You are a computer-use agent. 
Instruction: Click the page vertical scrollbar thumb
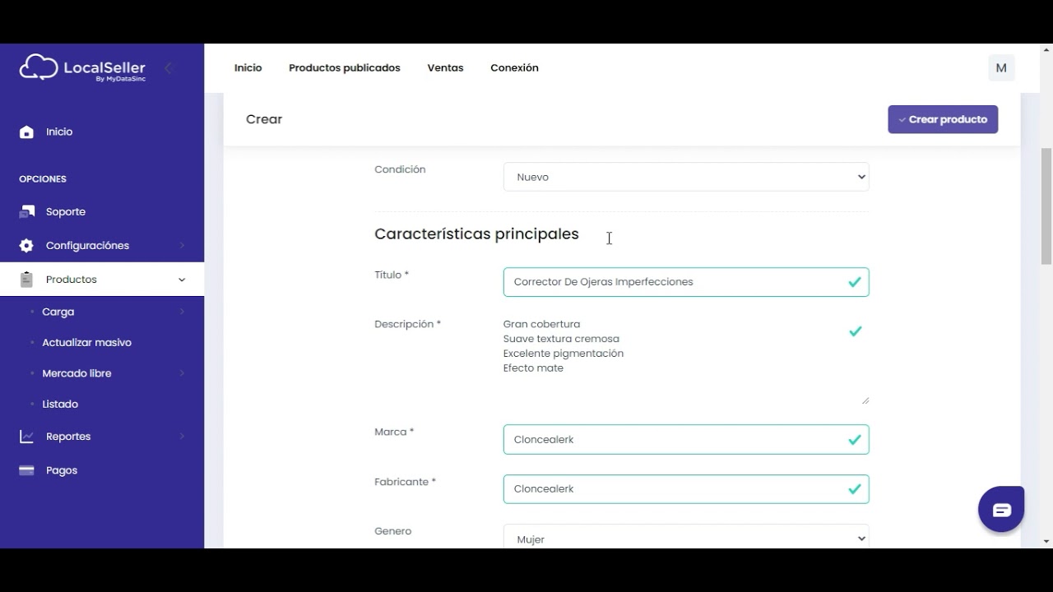pos(1046,206)
